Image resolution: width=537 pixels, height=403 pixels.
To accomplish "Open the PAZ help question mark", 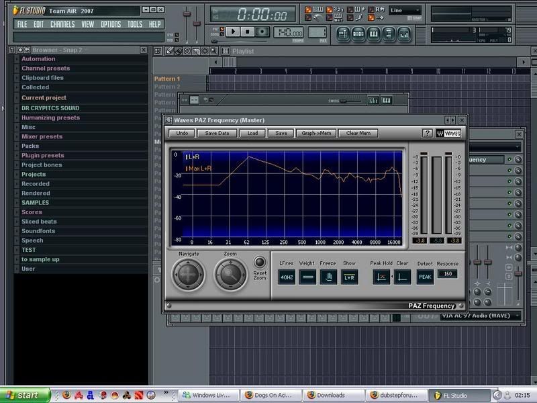I will (427, 133).
